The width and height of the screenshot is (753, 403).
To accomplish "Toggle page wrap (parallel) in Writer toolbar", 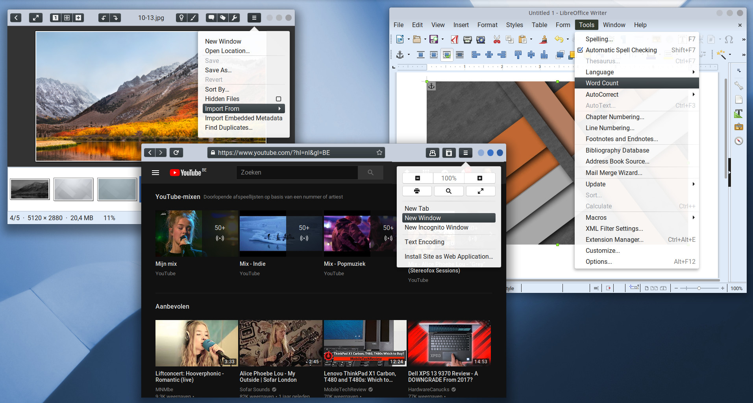I will click(434, 55).
